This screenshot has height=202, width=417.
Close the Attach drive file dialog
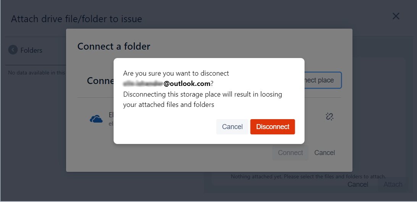396,16
